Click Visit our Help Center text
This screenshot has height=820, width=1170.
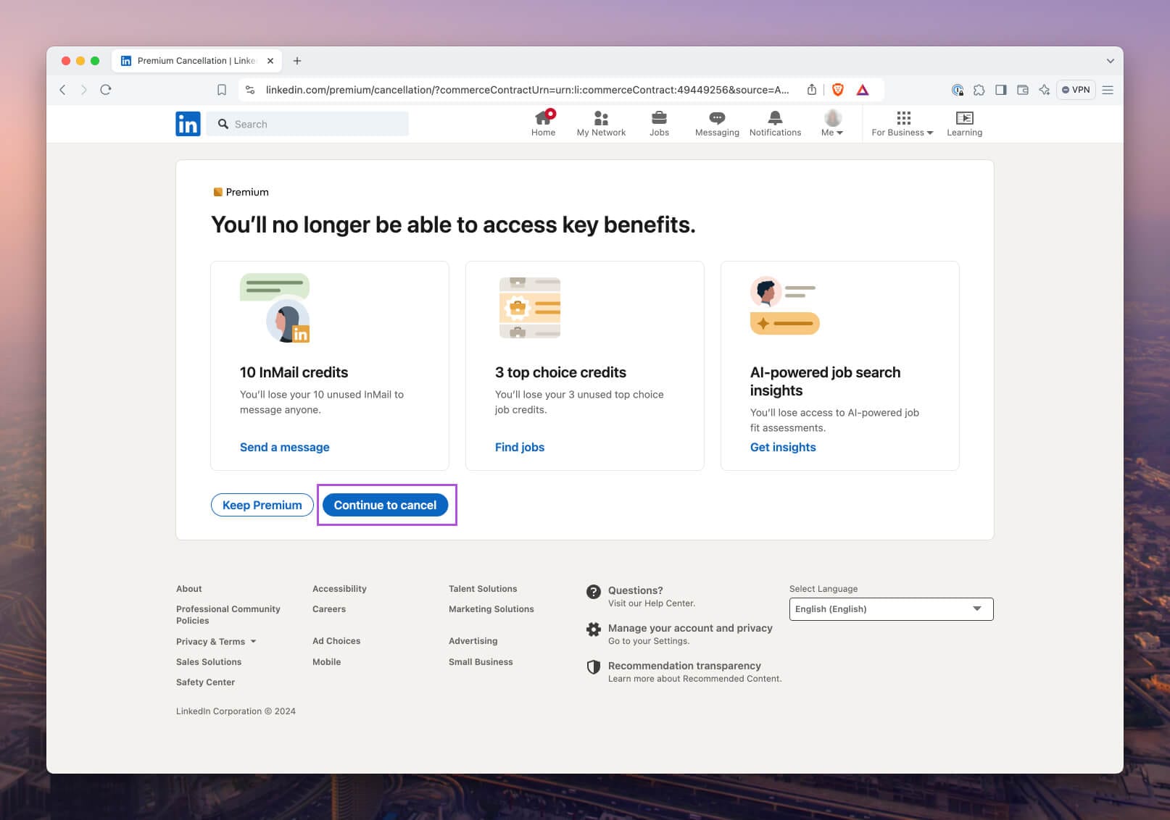point(652,603)
